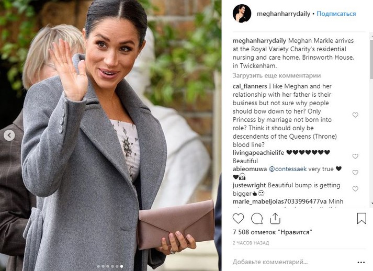Like the cal_flanners comment heart
Viewport: 373px width, 271px height.
[x=355, y=115]
